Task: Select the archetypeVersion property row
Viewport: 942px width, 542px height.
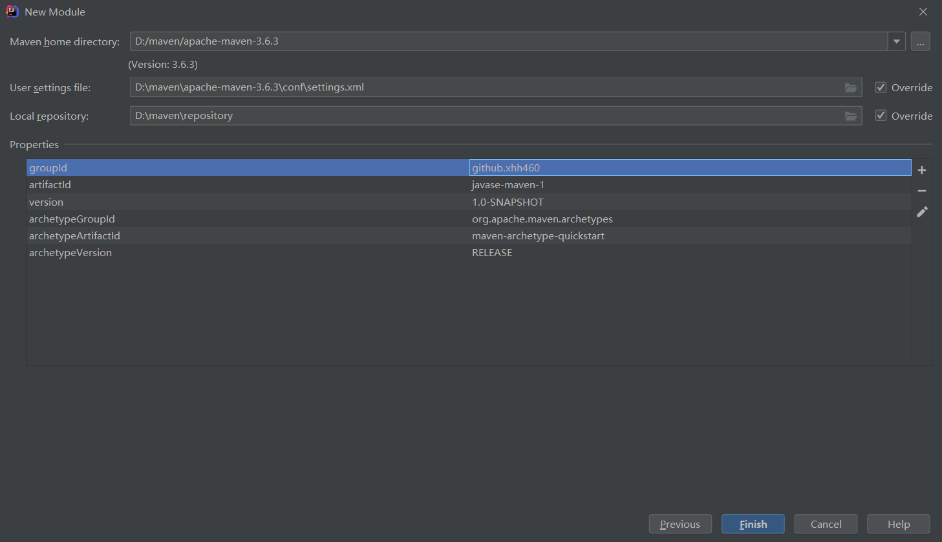Action: point(469,252)
